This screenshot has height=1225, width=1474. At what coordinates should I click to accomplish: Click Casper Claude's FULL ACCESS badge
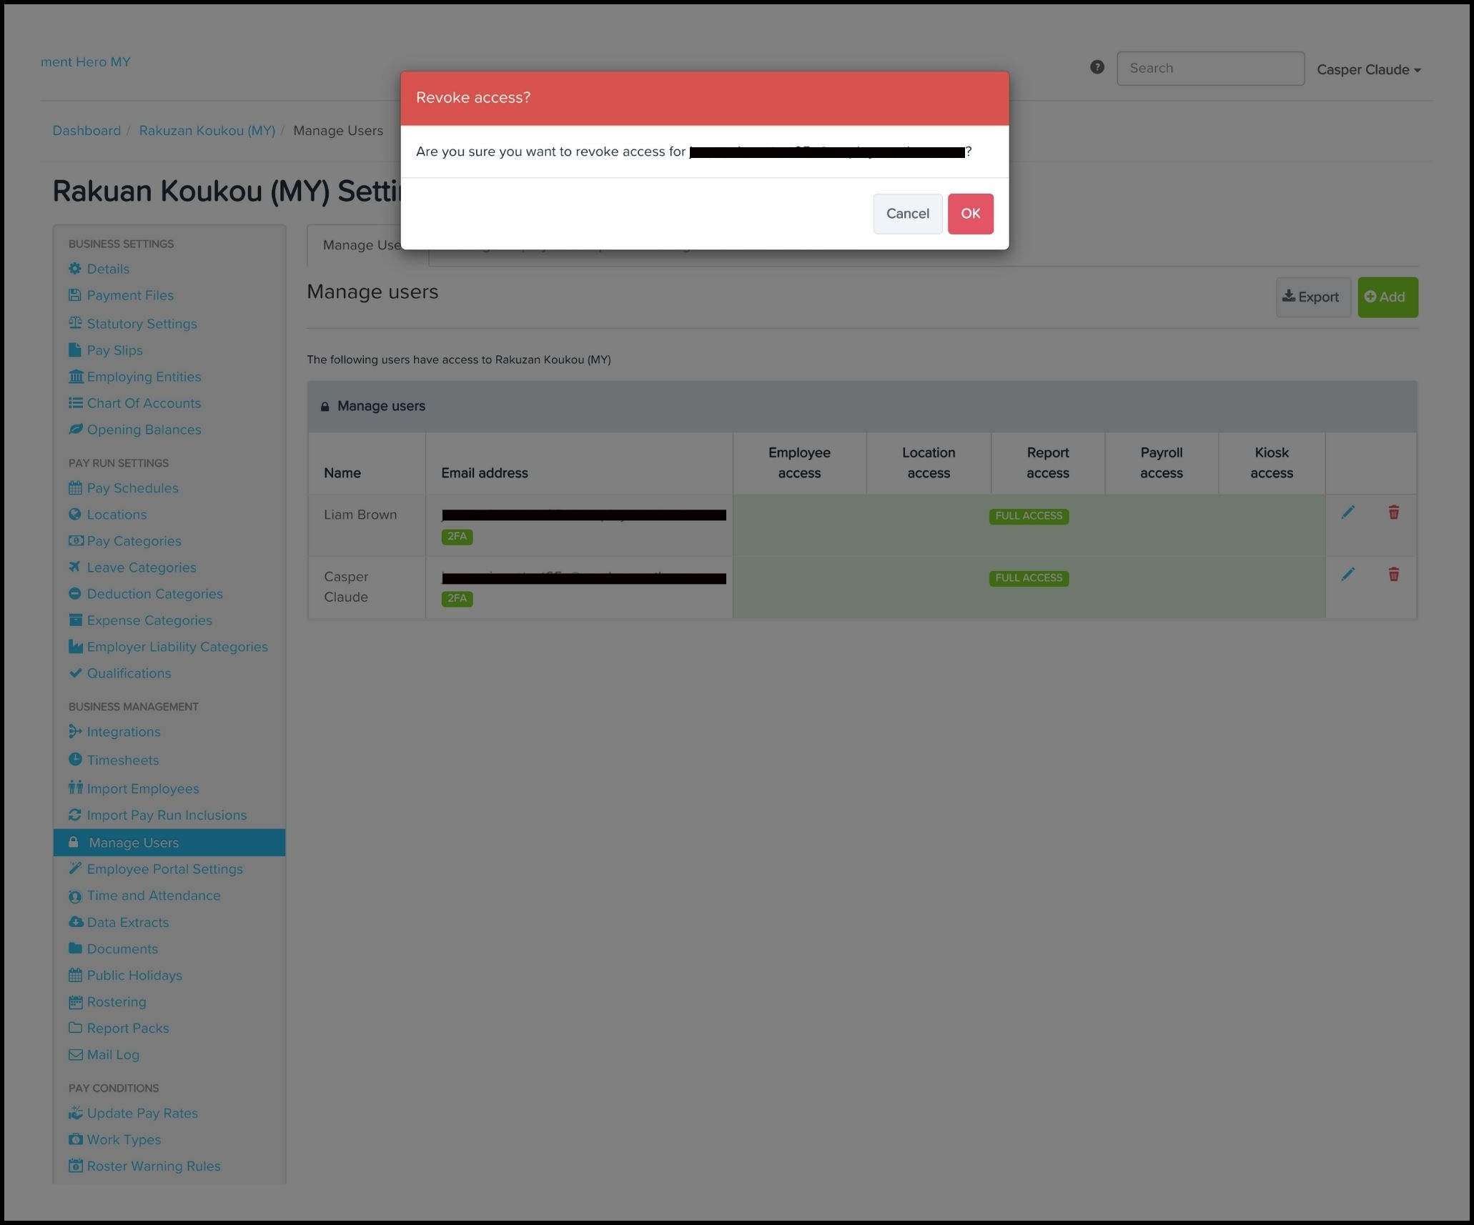(1029, 578)
